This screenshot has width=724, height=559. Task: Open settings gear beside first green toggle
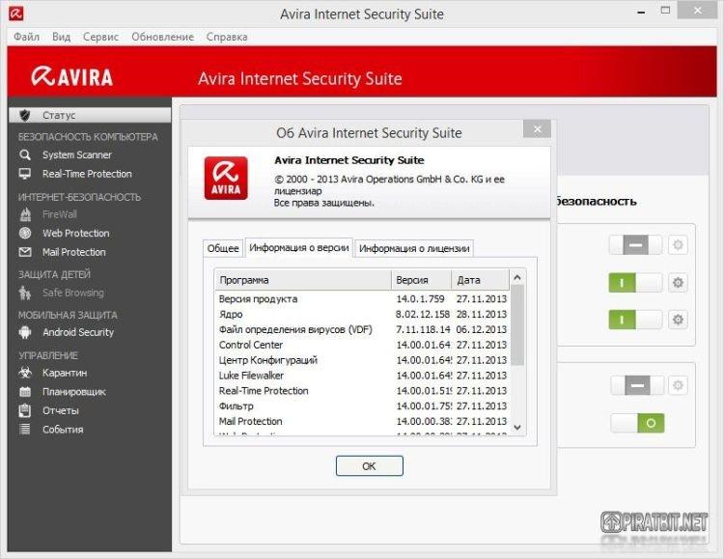point(678,282)
